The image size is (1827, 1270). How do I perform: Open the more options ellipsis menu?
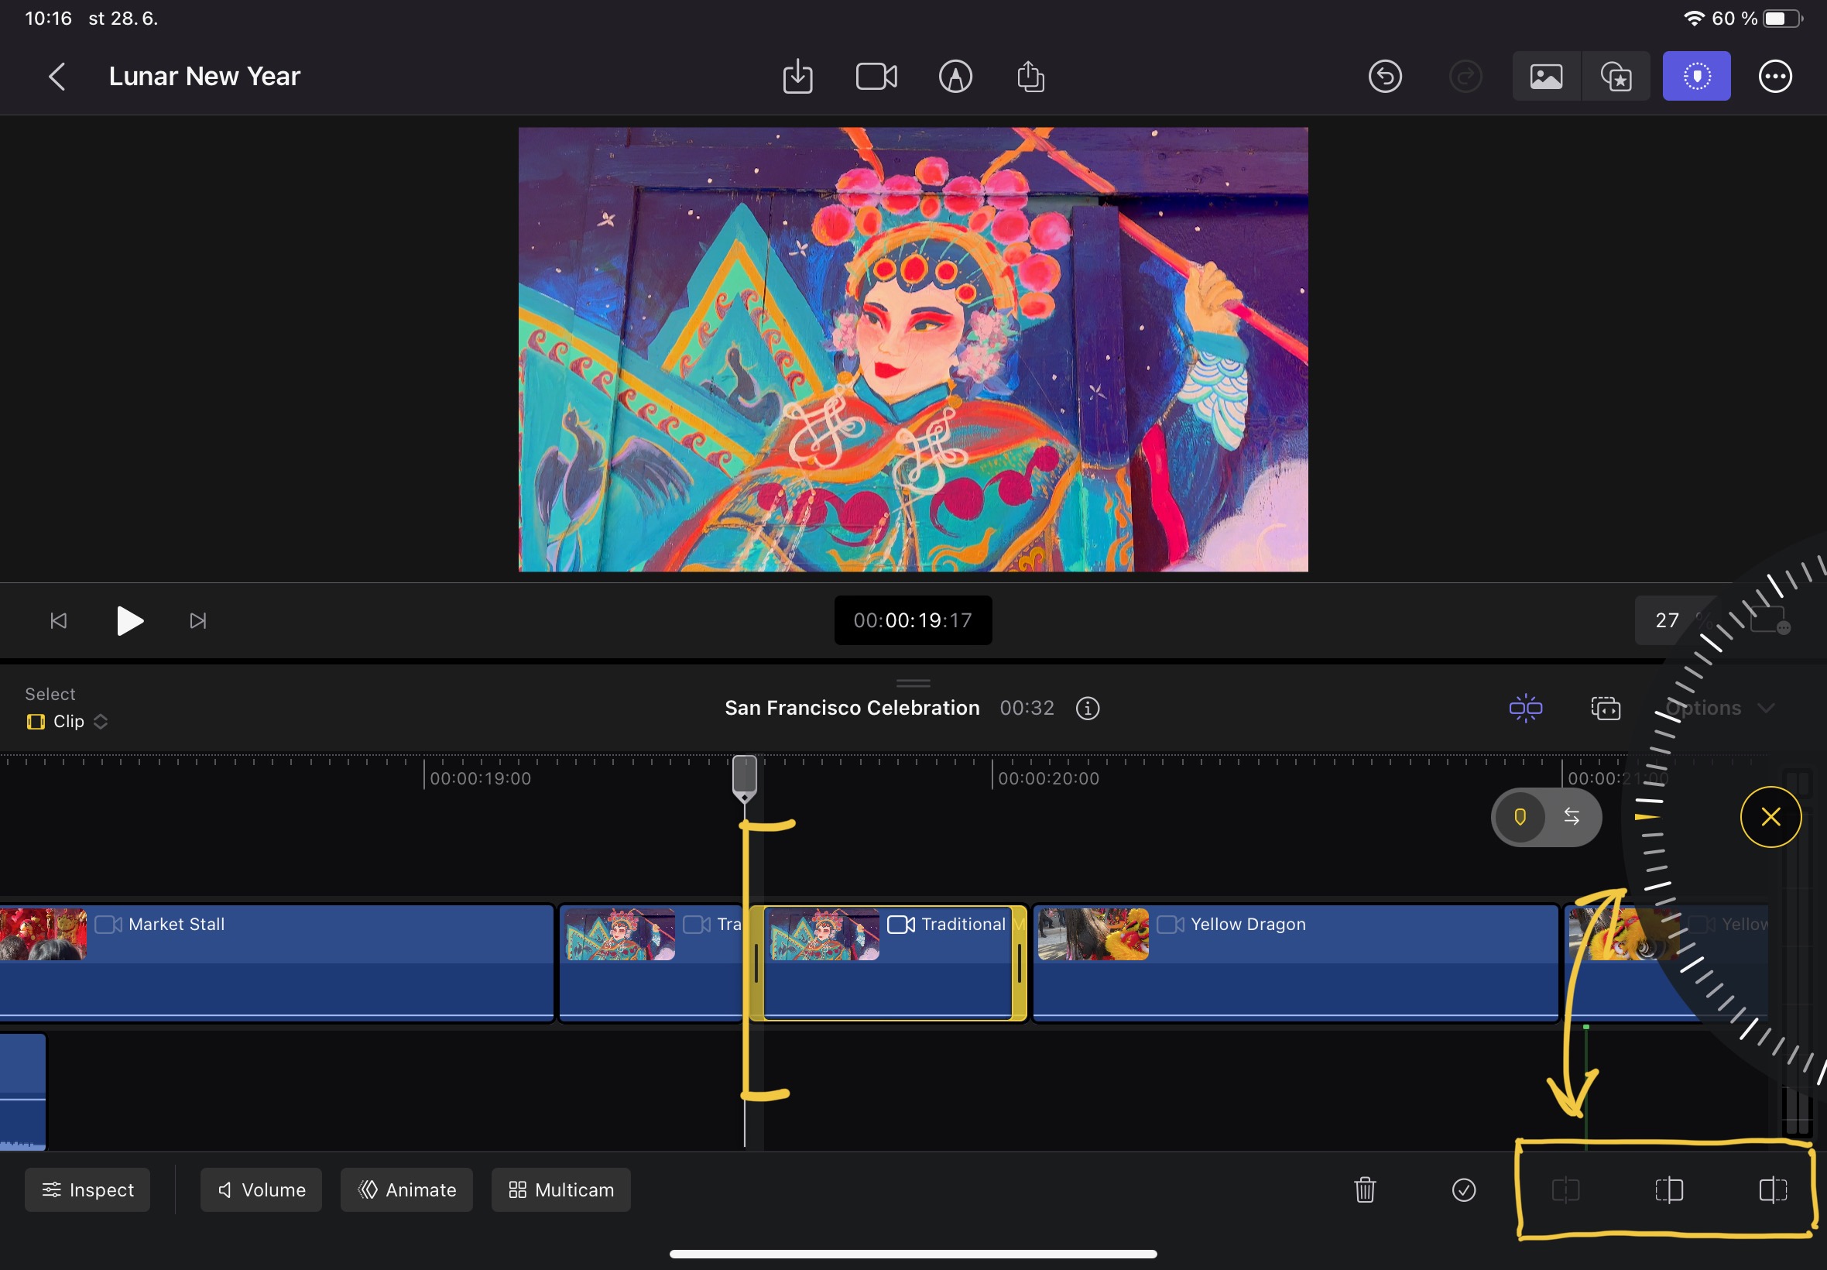(1774, 77)
